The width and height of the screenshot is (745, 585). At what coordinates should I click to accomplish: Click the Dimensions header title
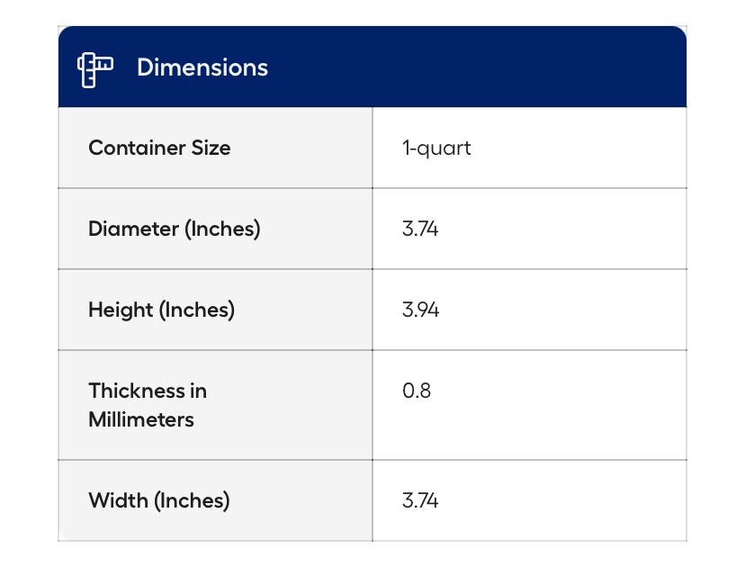tap(202, 67)
